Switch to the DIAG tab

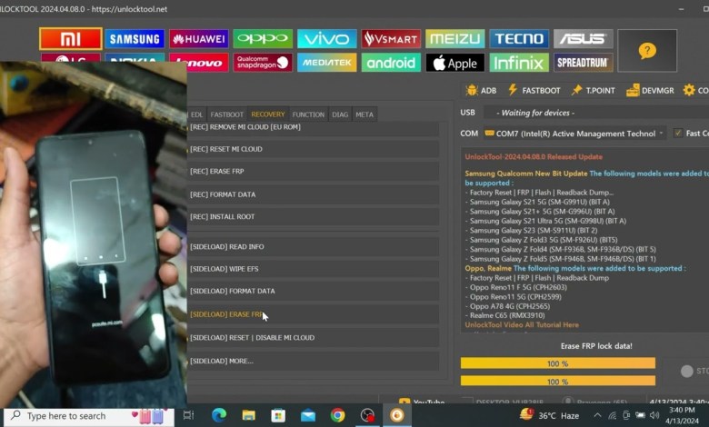point(340,114)
